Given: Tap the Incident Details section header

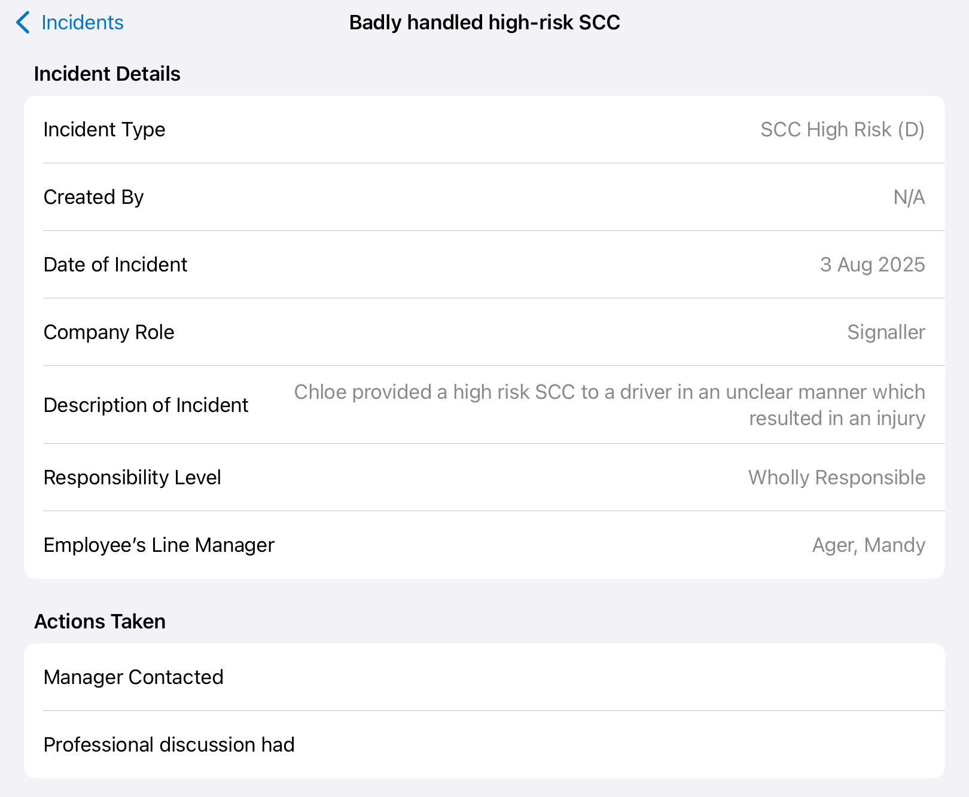Looking at the screenshot, I should pyautogui.click(x=107, y=74).
